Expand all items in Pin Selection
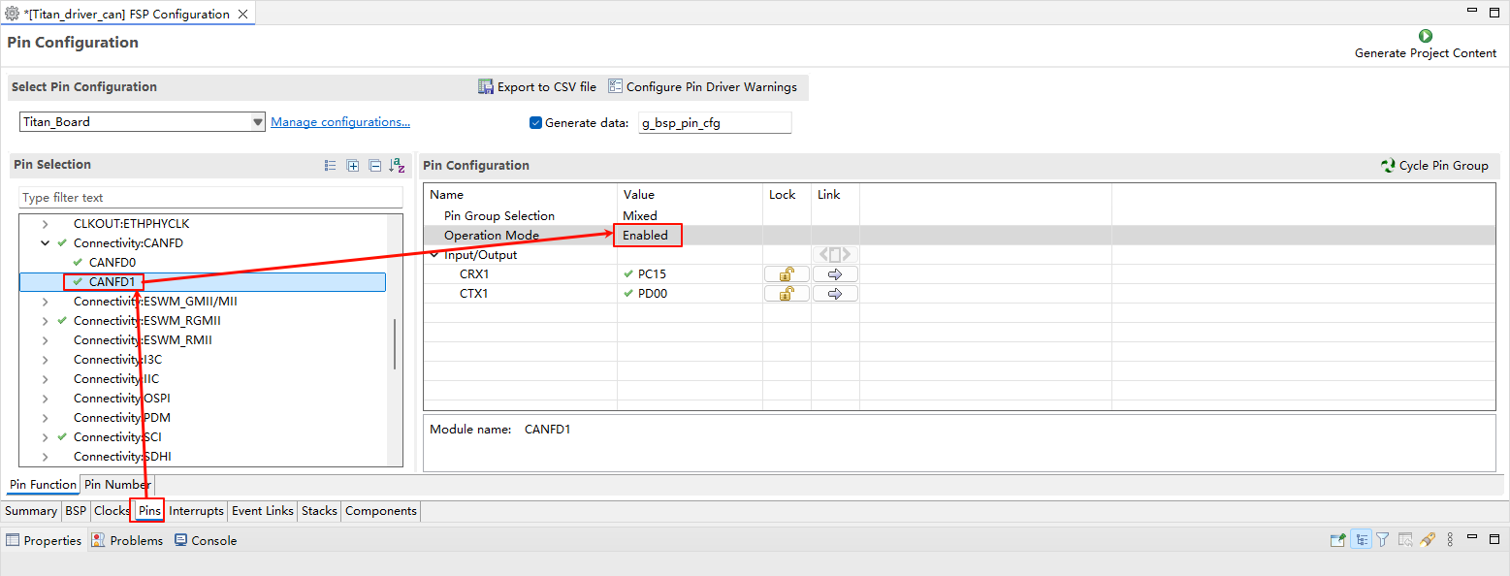 (353, 166)
